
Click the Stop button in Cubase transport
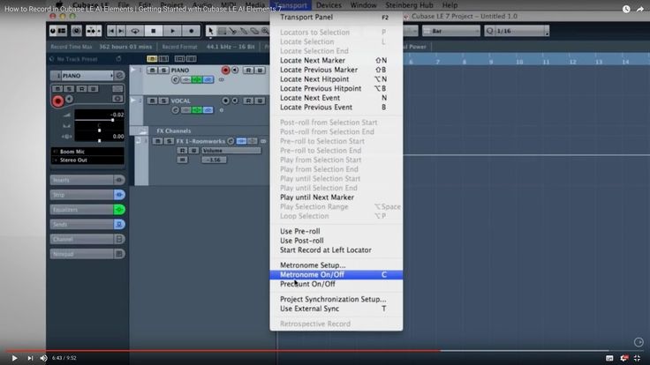click(x=154, y=31)
